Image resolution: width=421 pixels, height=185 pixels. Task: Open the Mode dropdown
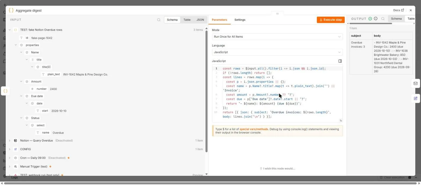click(277, 37)
